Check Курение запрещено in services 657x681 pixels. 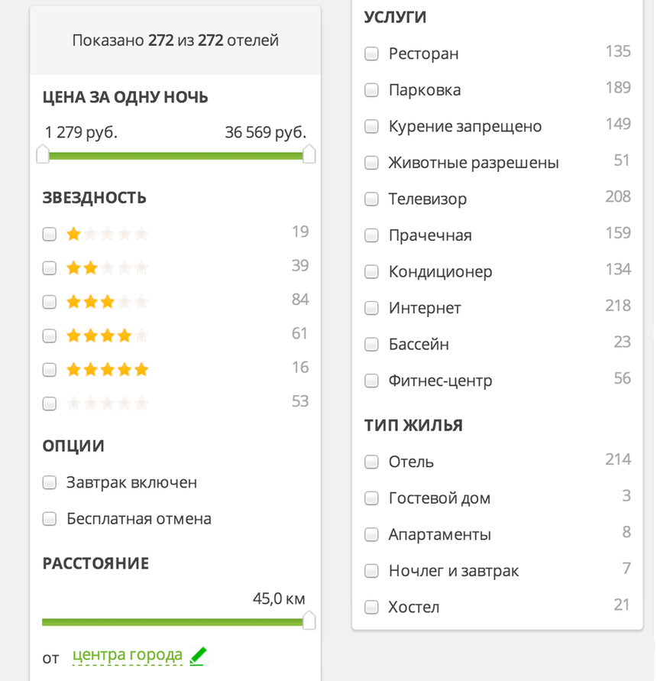pyautogui.click(x=371, y=126)
